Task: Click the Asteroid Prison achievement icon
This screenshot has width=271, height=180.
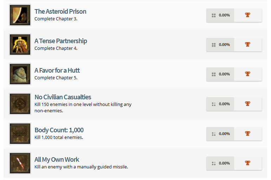Action: 20,15
